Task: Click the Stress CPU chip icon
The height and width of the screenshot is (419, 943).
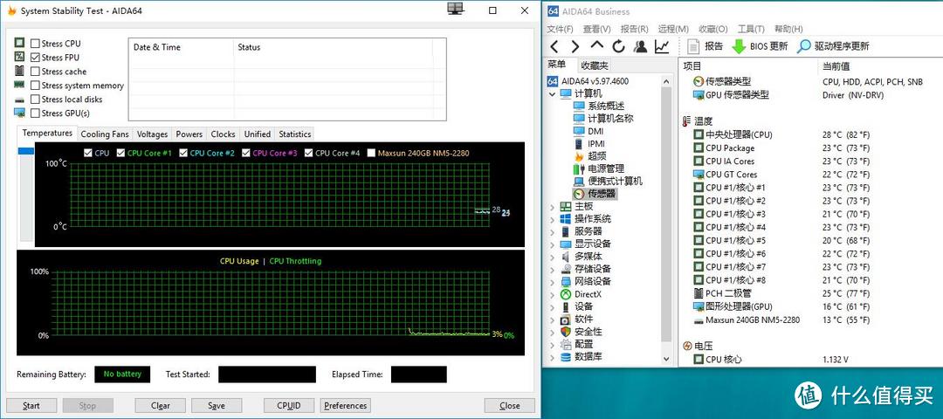Action: coord(20,44)
